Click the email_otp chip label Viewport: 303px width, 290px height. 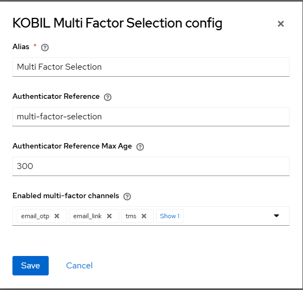pyautogui.click(x=35, y=216)
